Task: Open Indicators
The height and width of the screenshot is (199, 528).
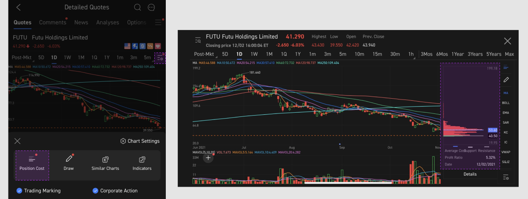Action: pyautogui.click(x=142, y=164)
